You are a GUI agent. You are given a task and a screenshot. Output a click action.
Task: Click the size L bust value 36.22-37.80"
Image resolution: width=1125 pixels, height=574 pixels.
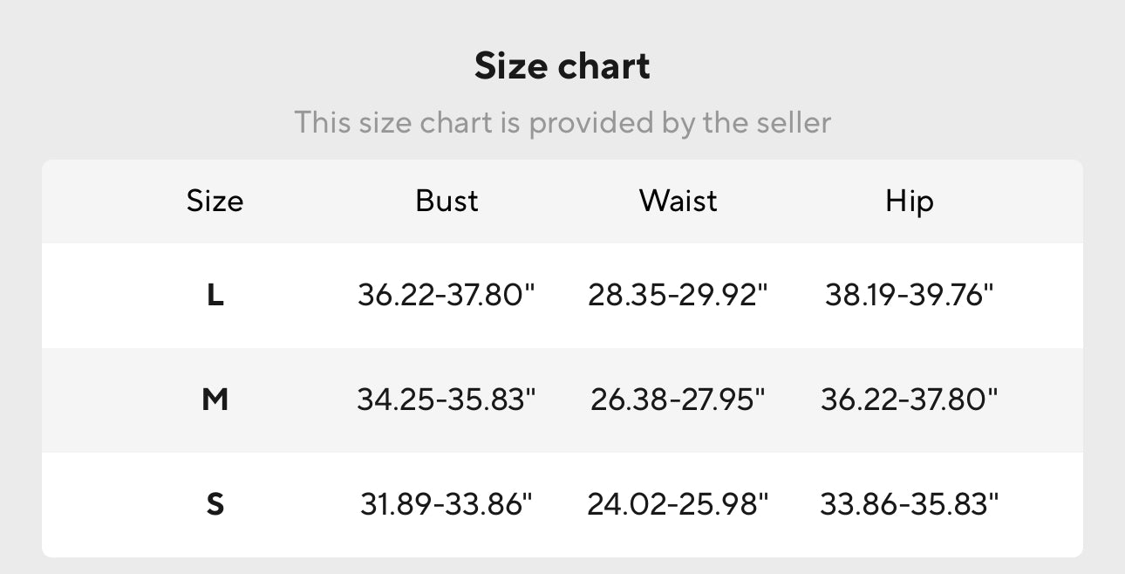[447, 296]
